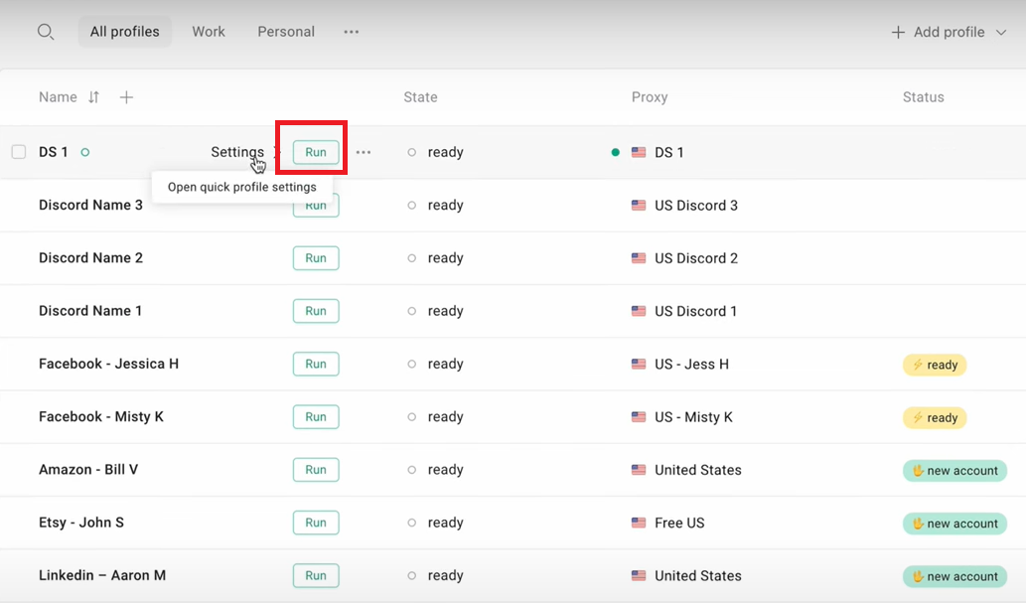This screenshot has height=603, width=1026.
Task: Click the Free US proxy
Action: [679, 523]
